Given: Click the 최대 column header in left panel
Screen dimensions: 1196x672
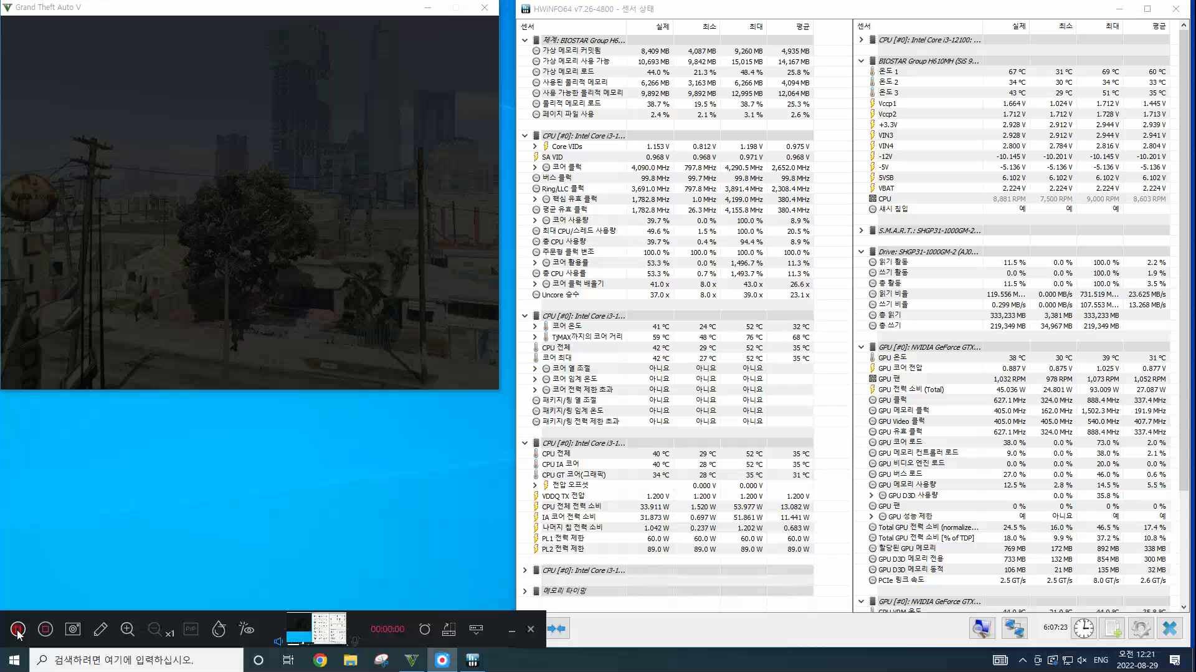Looking at the screenshot, I should (743, 27).
